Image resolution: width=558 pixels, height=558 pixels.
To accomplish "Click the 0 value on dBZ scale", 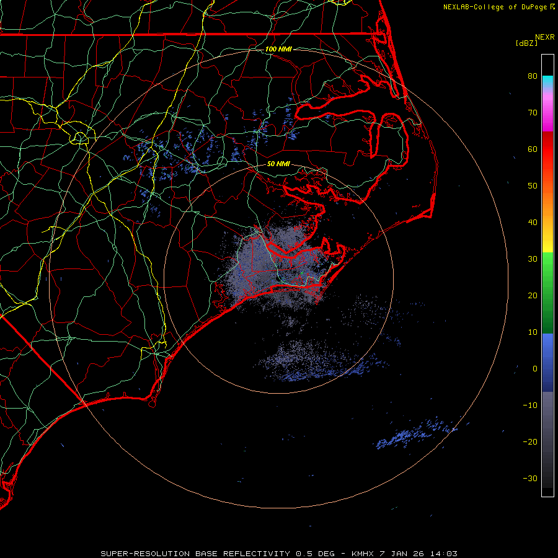I will 535,369.
